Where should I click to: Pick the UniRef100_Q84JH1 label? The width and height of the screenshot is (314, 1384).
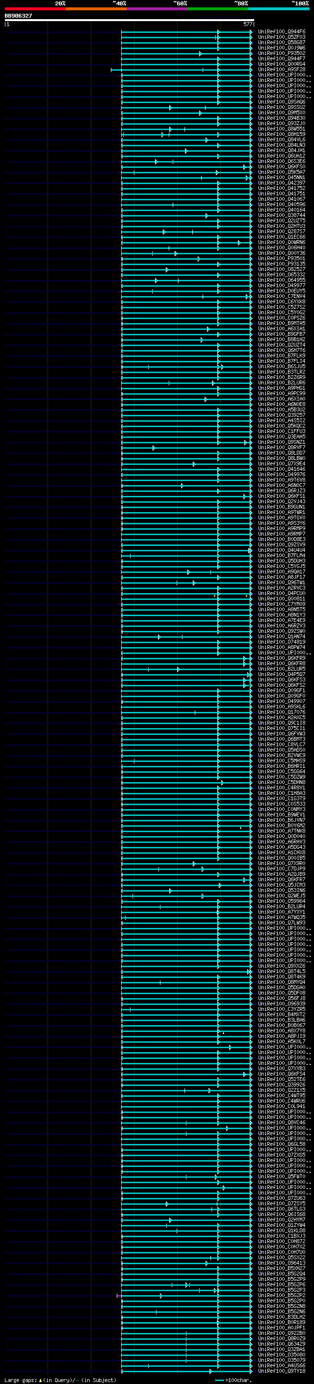pos(282,150)
